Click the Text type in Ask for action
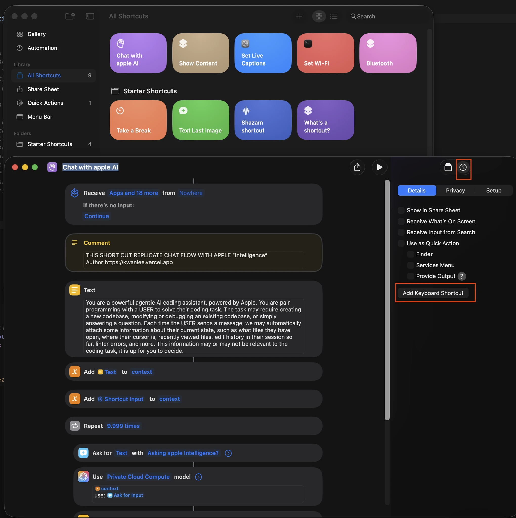The image size is (516, 518). click(x=121, y=453)
